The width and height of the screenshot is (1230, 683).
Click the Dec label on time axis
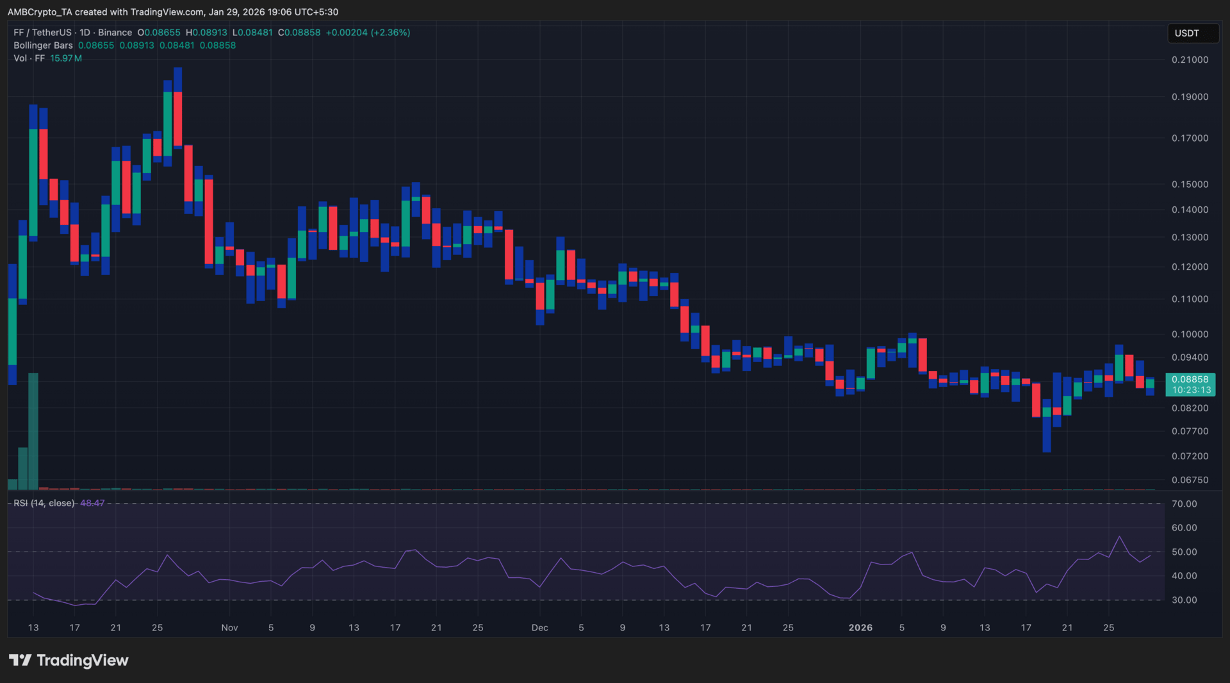click(x=539, y=628)
